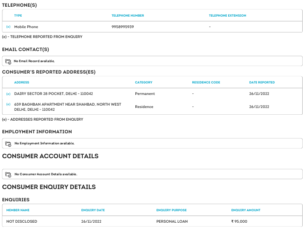Click the (e) marker next to Mobile Phone
This screenshot has width=307, height=248.
tap(8, 27)
